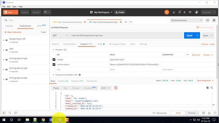Open the Runner button

pyautogui.click(x=36, y=12)
